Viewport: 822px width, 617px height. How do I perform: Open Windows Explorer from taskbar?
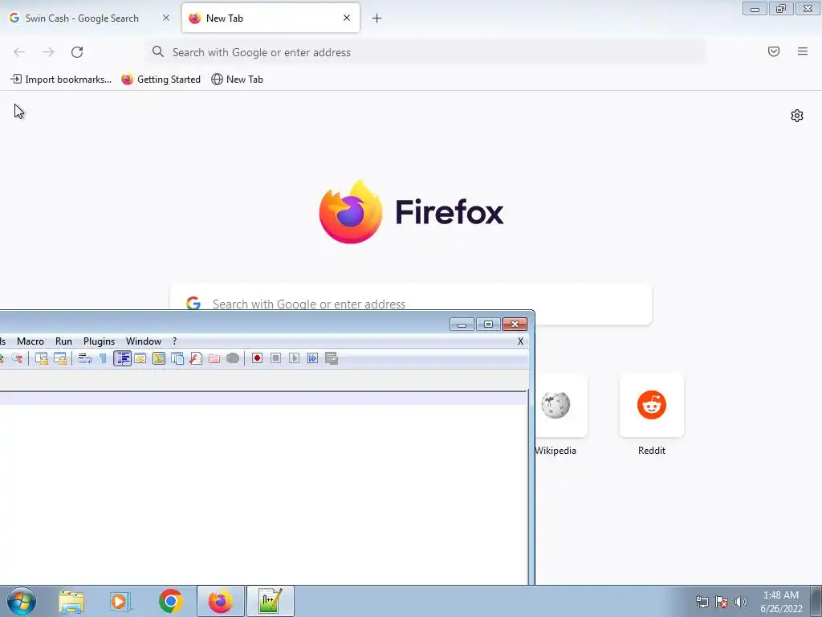pyautogui.click(x=71, y=601)
